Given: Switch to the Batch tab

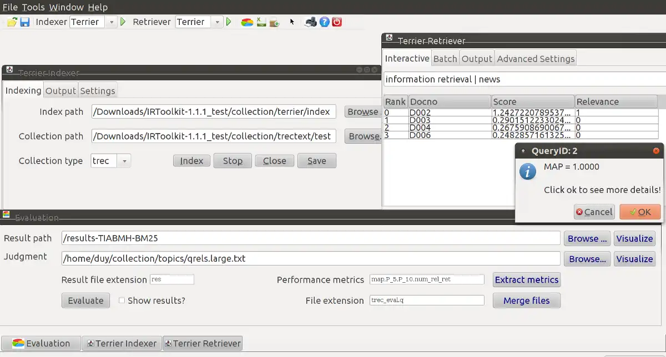Looking at the screenshot, I should pos(445,58).
